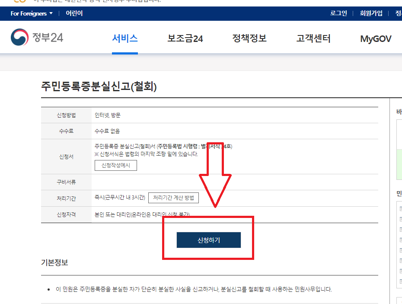
Task: Open the 정책정보 menu
Action: [x=249, y=38]
